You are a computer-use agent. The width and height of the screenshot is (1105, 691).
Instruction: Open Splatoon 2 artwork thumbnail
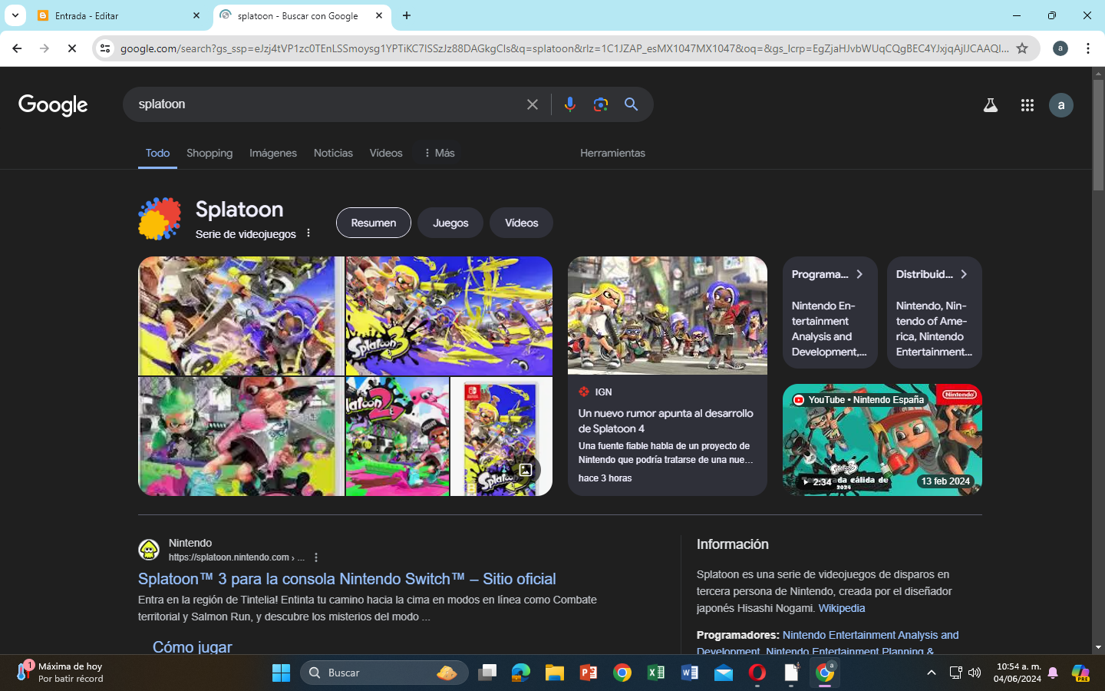point(397,436)
